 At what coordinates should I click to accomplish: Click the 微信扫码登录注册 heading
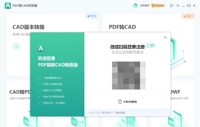(127, 47)
